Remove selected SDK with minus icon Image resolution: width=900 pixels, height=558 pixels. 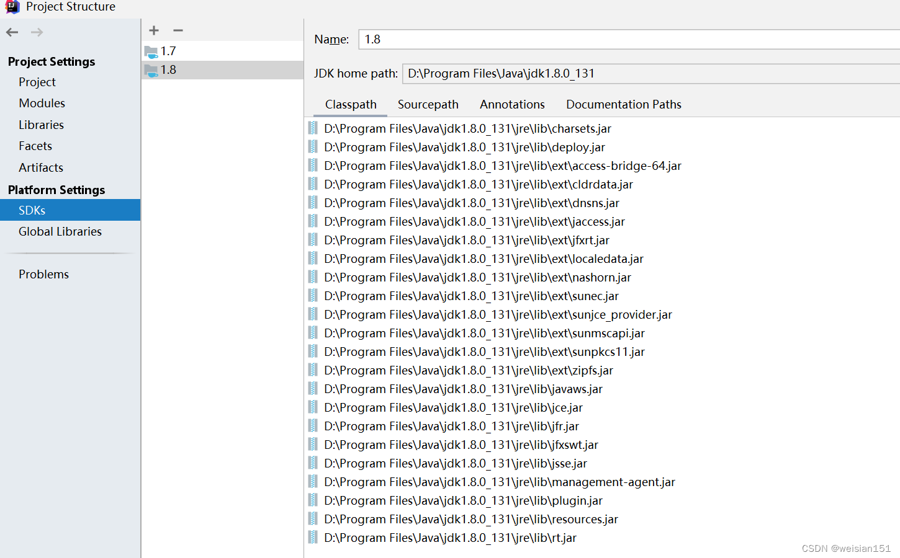coord(178,30)
